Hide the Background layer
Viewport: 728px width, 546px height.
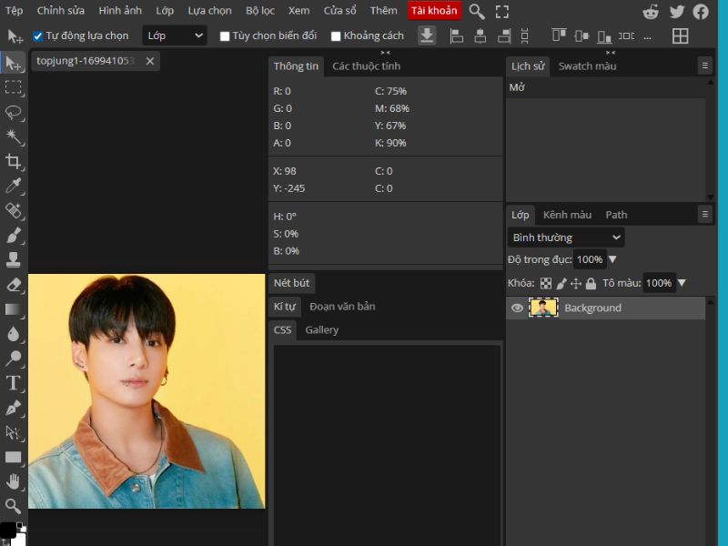pos(517,308)
